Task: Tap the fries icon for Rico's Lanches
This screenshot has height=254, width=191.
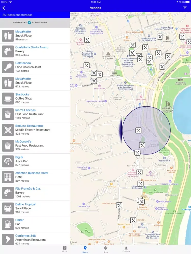Action: tap(8, 114)
